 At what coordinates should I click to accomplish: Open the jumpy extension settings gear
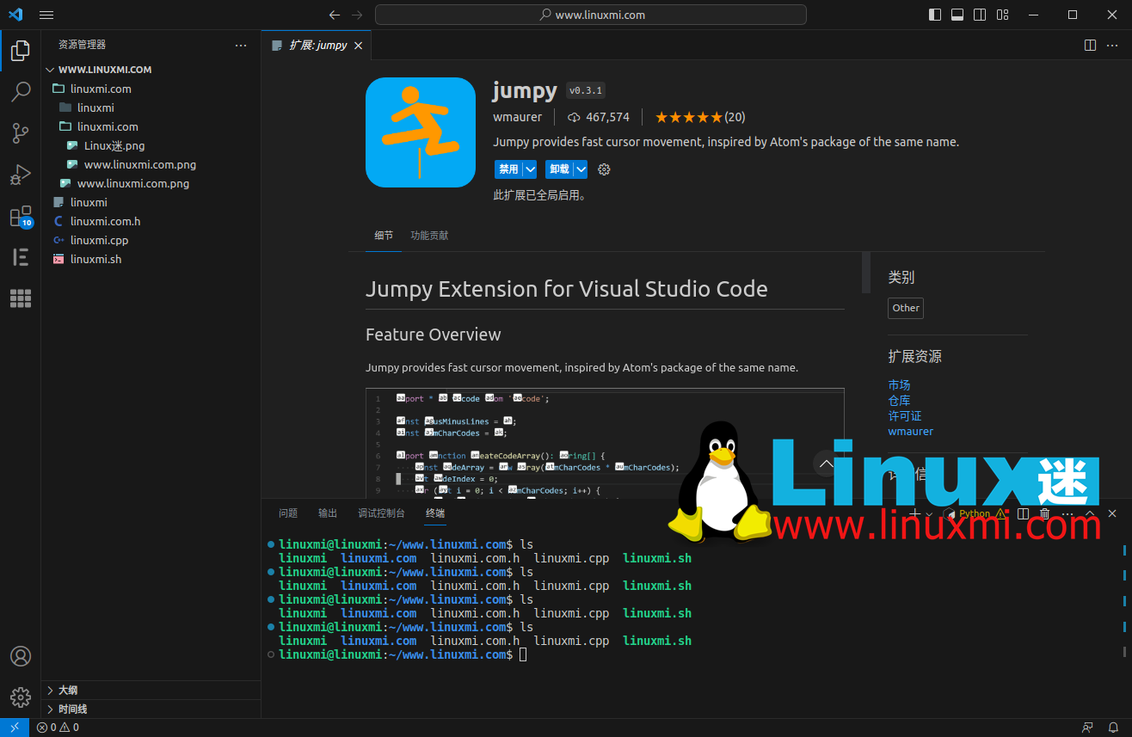[x=604, y=169]
